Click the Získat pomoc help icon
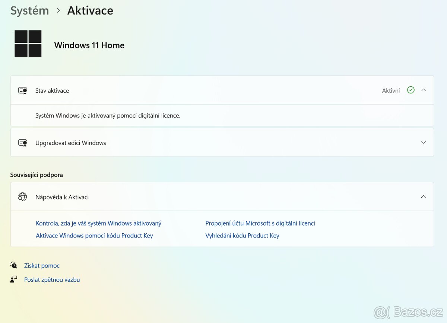Image resolution: width=447 pixels, height=323 pixels. (14, 265)
